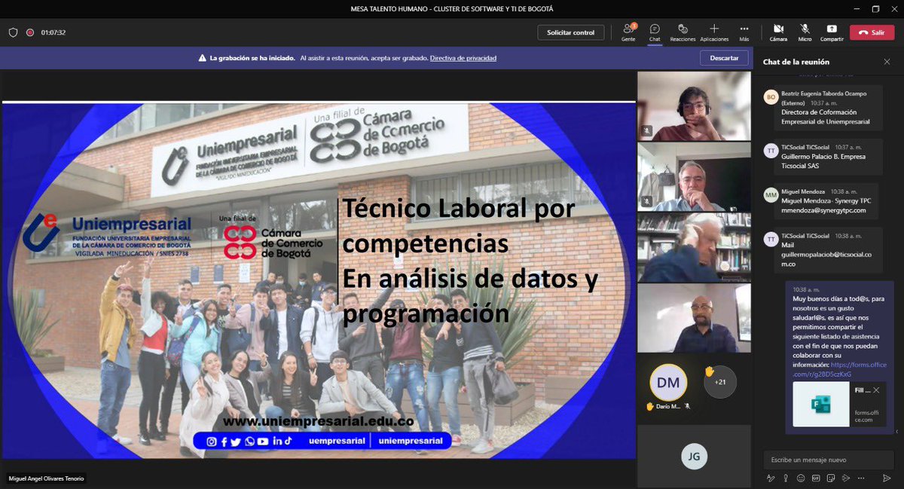This screenshot has height=489, width=904.
Task: Select fourth participant video bald man
Action: (694, 318)
